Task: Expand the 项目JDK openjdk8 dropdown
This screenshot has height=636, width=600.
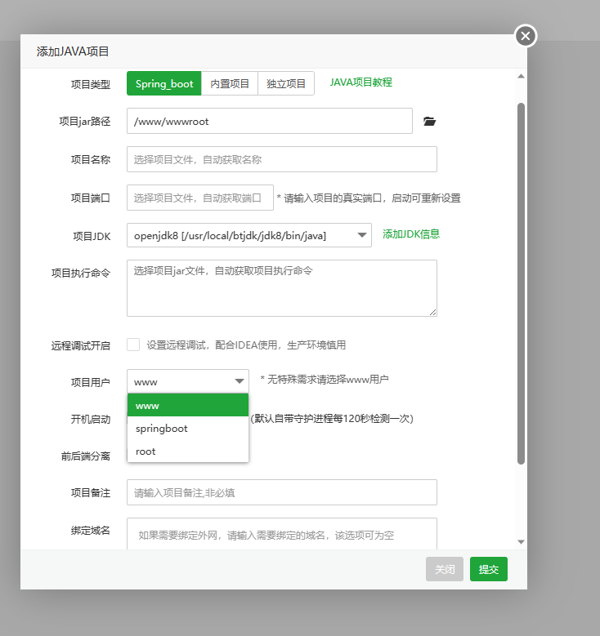Action: 249,235
